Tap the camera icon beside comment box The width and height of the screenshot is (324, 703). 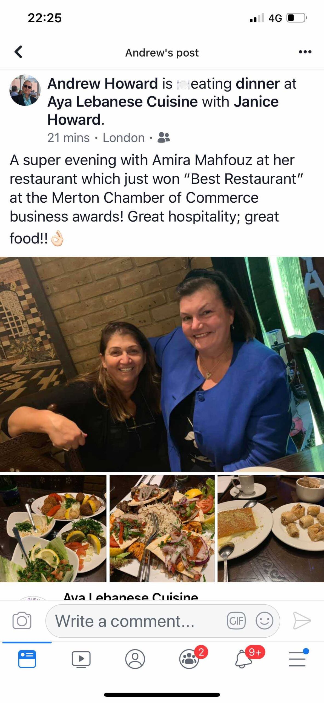pyautogui.click(x=22, y=621)
